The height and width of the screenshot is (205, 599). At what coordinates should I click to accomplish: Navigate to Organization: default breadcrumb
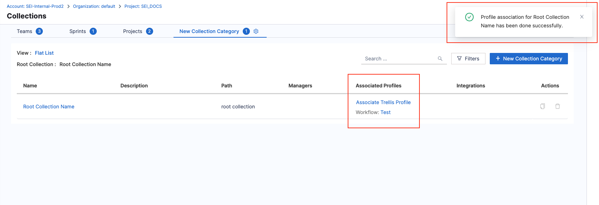(x=94, y=6)
